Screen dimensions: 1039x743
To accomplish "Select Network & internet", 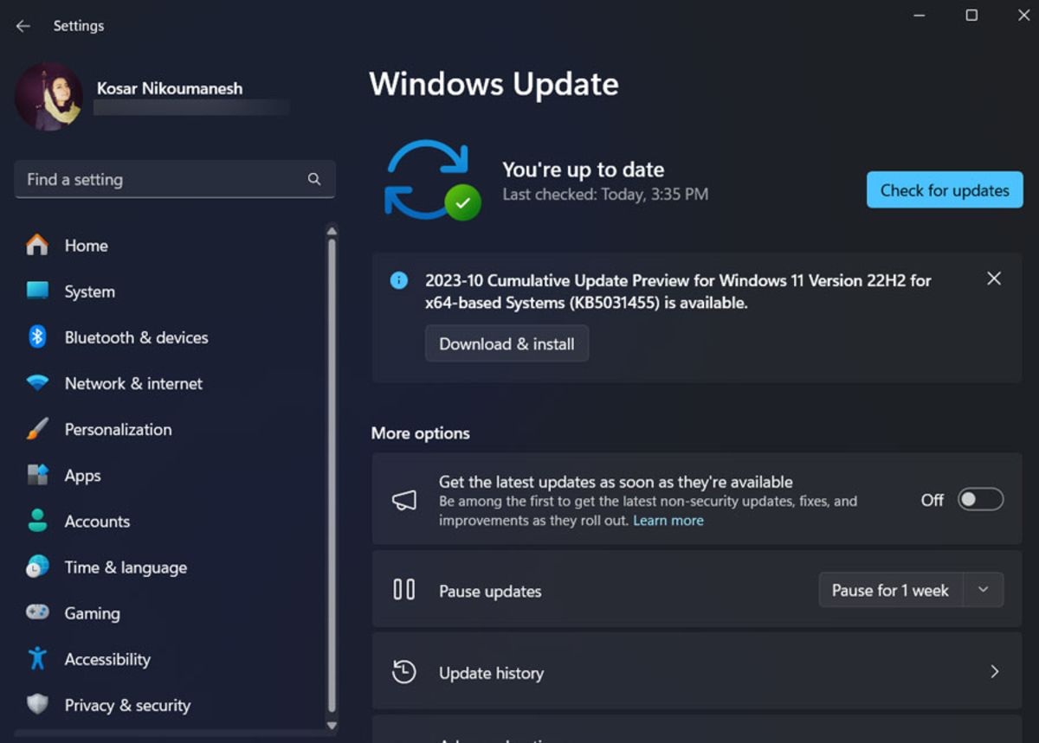I will point(171,383).
